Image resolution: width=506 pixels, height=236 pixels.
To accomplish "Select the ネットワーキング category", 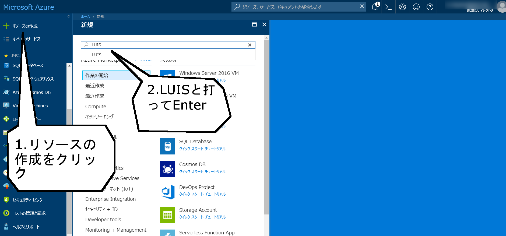I will point(99,117).
